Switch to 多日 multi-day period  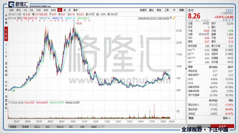[18, 10]
